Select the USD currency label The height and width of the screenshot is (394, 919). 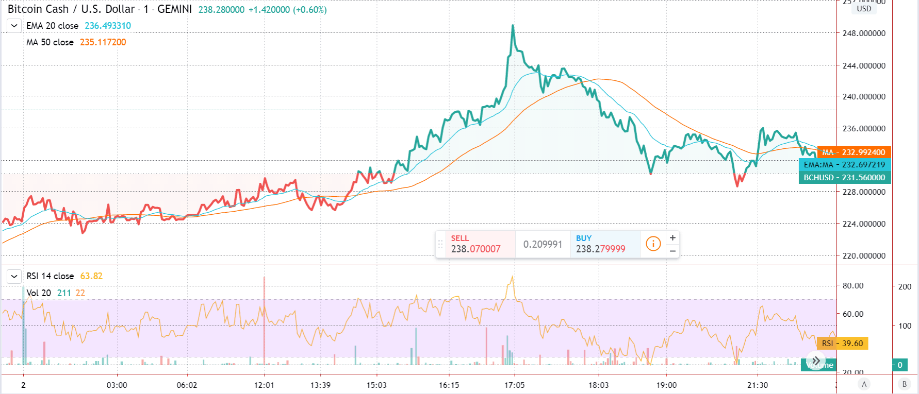(x=864, y=9)
